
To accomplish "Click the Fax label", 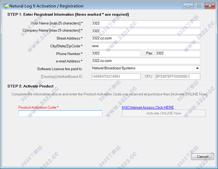I will 149,53.
